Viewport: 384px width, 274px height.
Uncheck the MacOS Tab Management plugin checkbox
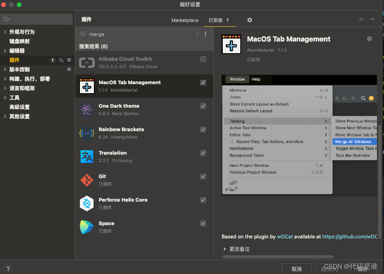[x=203, y=83]
